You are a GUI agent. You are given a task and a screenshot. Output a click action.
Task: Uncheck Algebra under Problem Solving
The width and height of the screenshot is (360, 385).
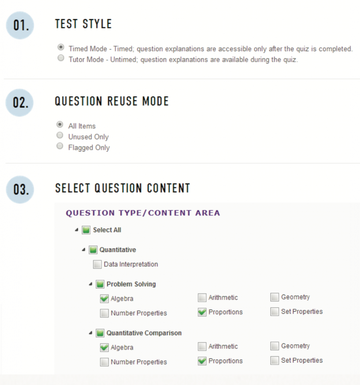(x=104, y=299)
